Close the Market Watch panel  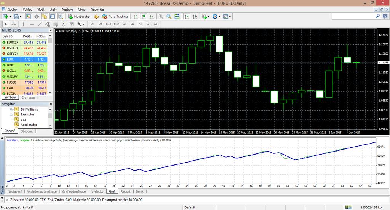pos(51,30)
